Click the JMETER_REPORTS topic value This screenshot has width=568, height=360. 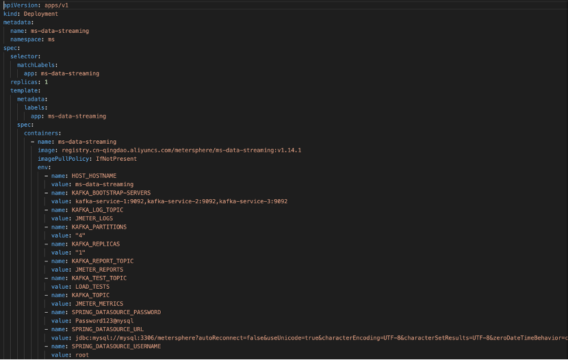pos(99,270)
